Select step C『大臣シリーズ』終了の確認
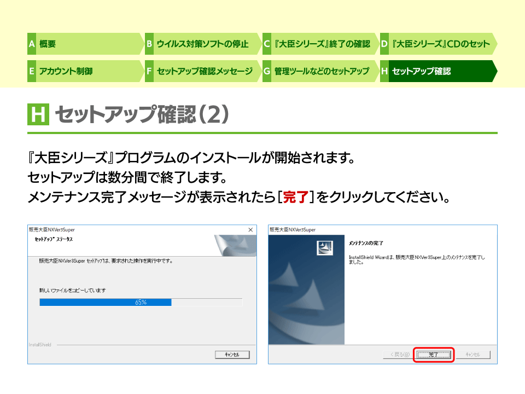525x394 pixels. pos(320,44)
